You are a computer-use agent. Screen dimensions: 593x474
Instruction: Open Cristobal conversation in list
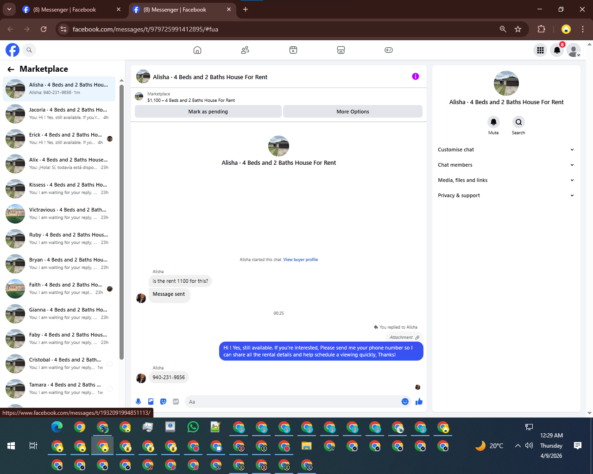[x=59, y=363]
